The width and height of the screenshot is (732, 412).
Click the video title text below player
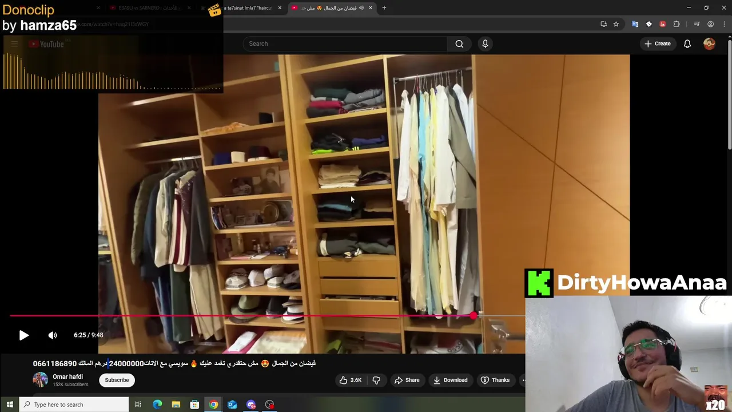(x=174, y=363)
